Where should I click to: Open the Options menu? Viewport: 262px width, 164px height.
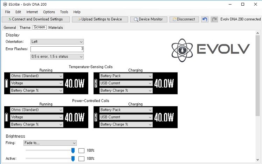[49, 12]
